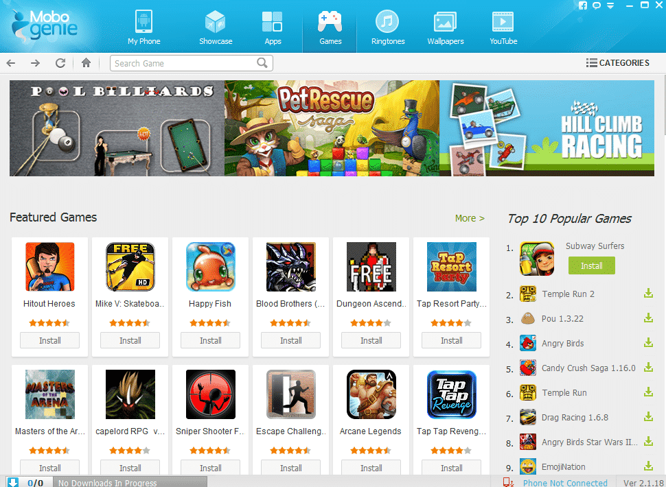The height and width of the screenshot is (487, 666).
Task: Open the My Phone section
Action: (x=144, y=27)
